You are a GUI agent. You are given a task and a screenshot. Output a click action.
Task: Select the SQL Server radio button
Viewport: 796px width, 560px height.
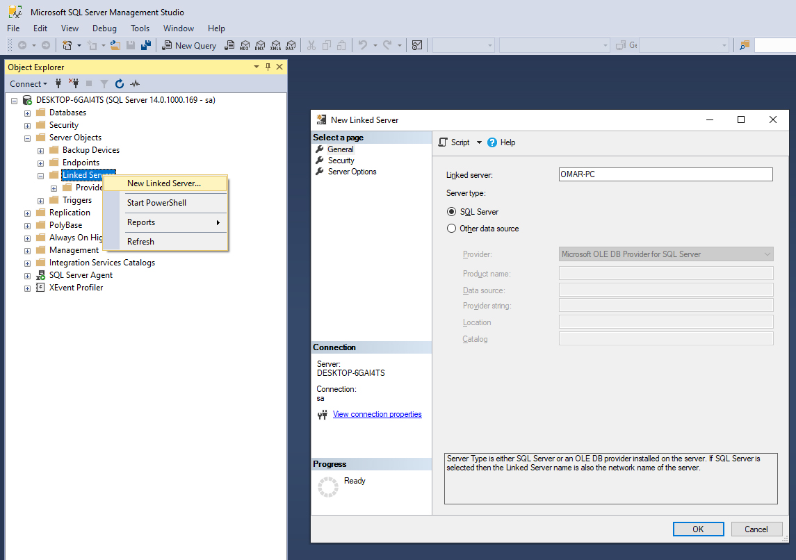click(451, 211)
